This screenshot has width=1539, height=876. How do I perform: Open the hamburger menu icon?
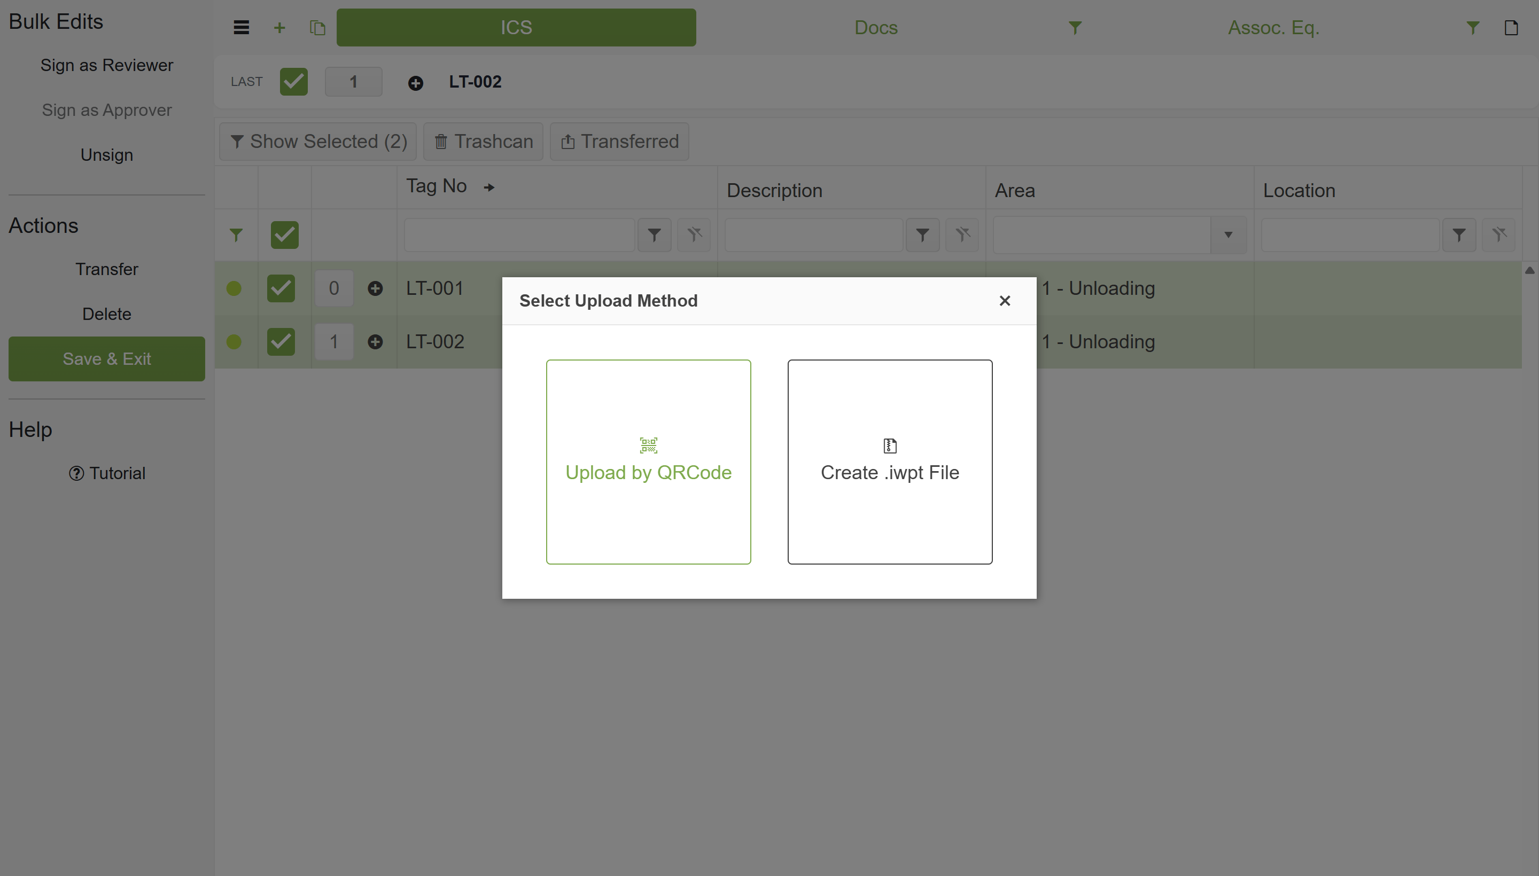click(x=242, y=28)
